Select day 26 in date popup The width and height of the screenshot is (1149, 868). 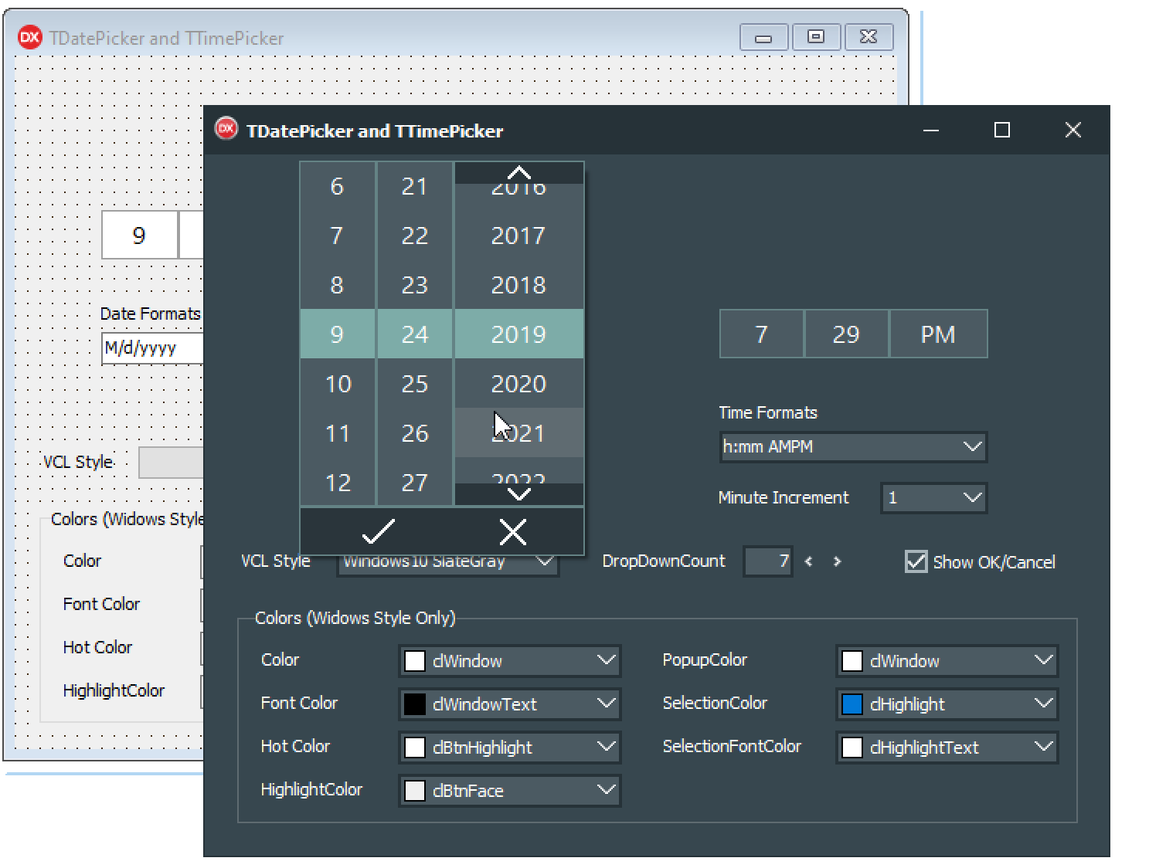(x=415, y=433)
